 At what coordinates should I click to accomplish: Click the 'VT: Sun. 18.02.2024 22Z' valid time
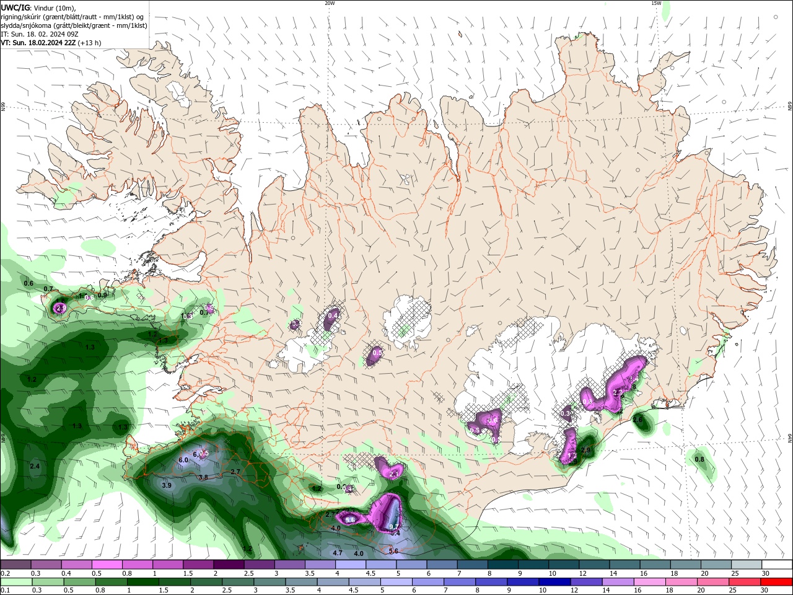tap(38, 43)
